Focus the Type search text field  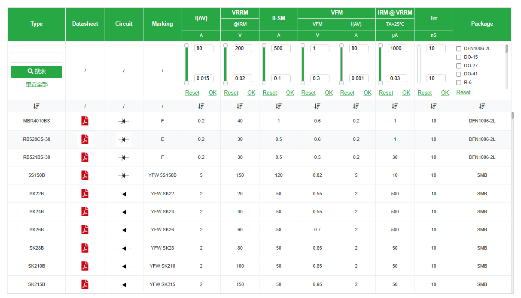37,58
